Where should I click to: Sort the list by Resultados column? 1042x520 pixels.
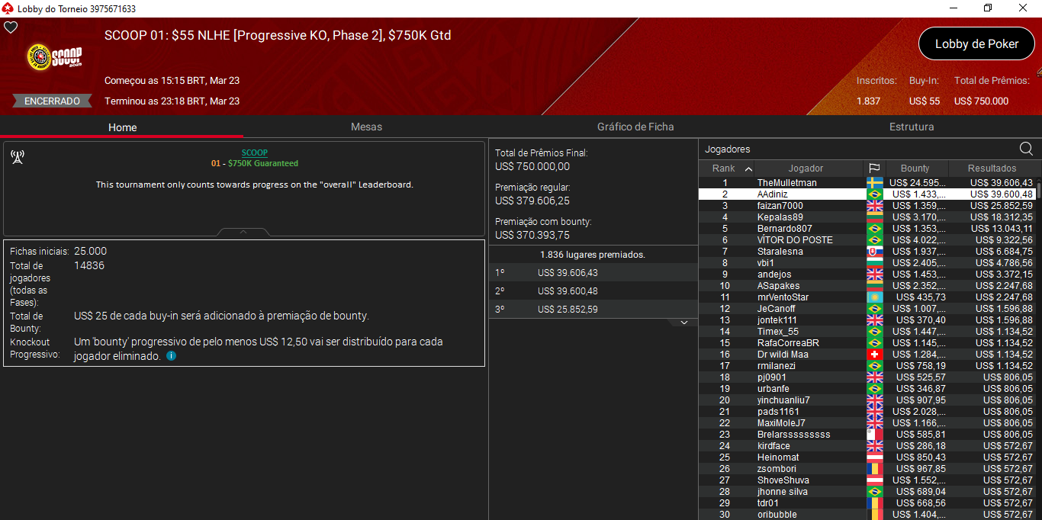point(992,169)
